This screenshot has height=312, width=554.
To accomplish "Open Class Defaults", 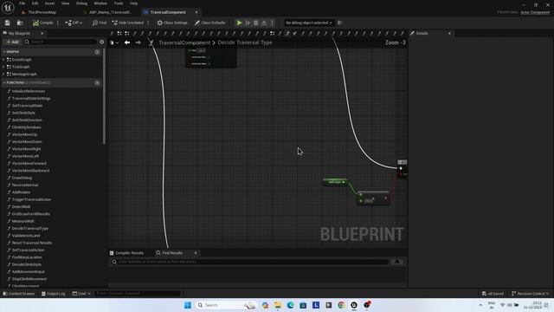I will pos(209,23).
